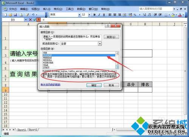Click the 取消 (Cancel) button
This screenshot has height=137, width=189.
tap(111, 85)
